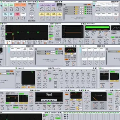120x120 pixels.
Task: Click the hot-swap preset icon on Ring device
Action: tap(51, 24)
